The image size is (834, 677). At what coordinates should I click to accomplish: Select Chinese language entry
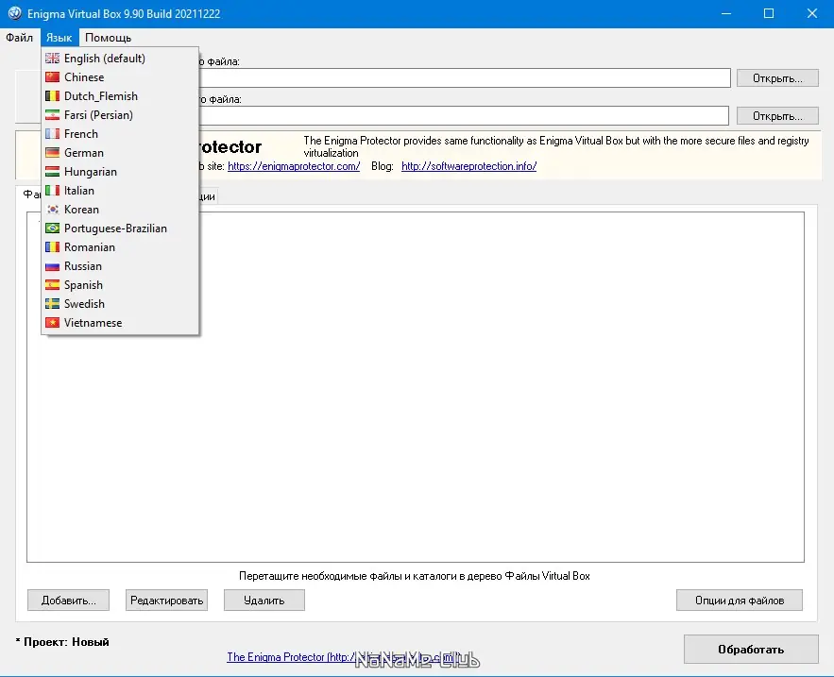tap(120, 77)
